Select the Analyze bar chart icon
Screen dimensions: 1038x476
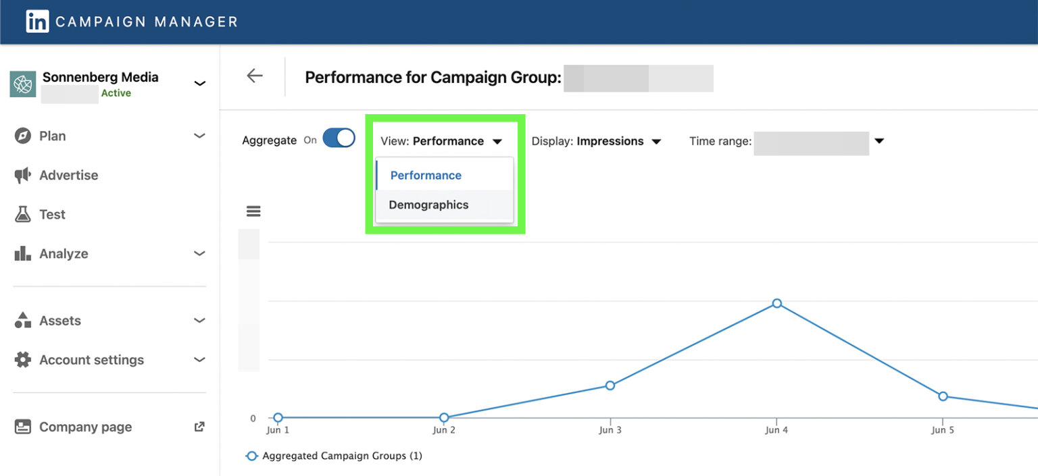click(22, 253)
